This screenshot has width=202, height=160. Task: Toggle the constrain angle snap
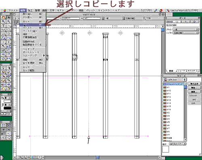click(4, 129)
